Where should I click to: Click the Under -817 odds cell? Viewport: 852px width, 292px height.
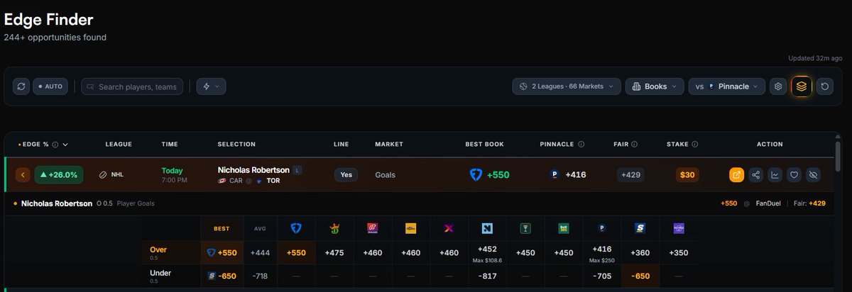[x=487, y=276]
